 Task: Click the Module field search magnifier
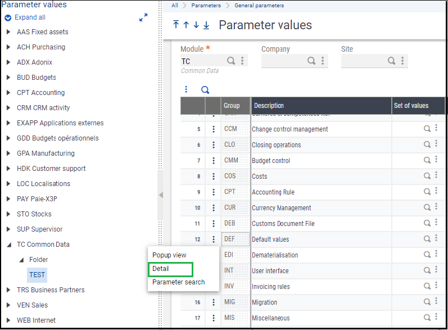(231, 61)
